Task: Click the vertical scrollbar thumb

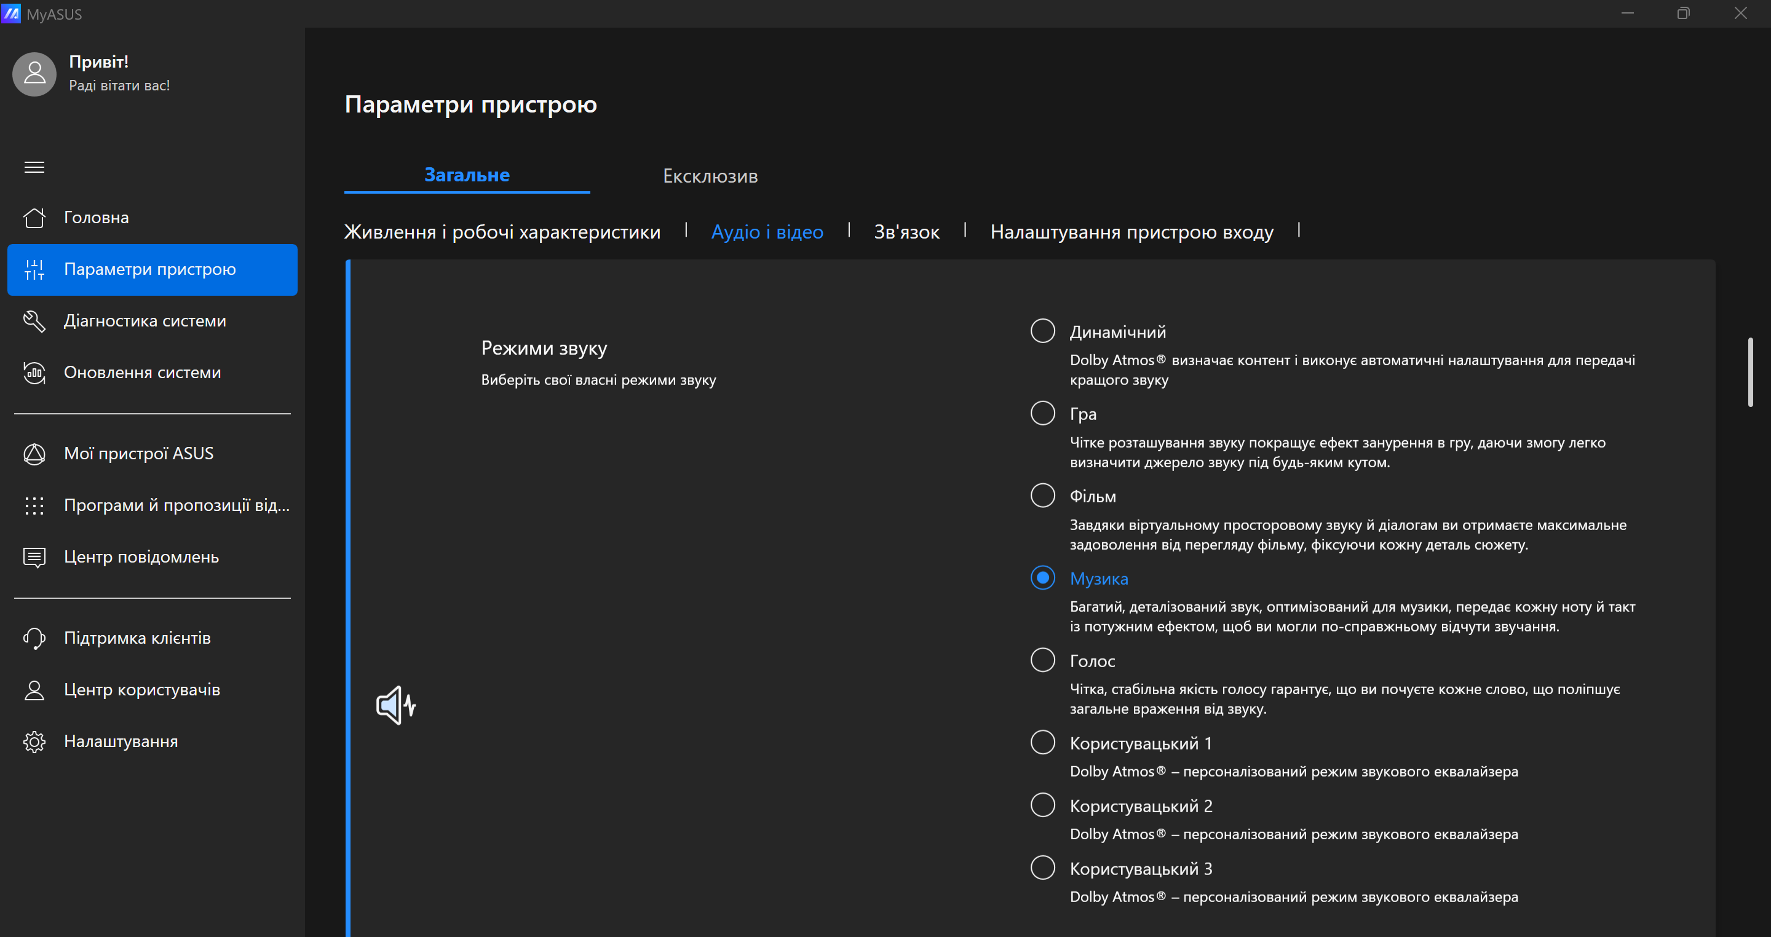Action: [x=1750, y=372]
